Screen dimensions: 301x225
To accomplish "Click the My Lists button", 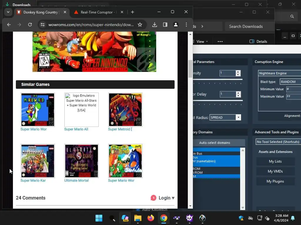I will click(x=275, y=161).
